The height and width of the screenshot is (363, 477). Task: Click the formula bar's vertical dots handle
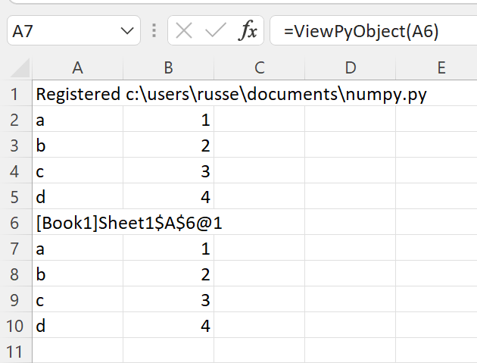pos(154,31)
